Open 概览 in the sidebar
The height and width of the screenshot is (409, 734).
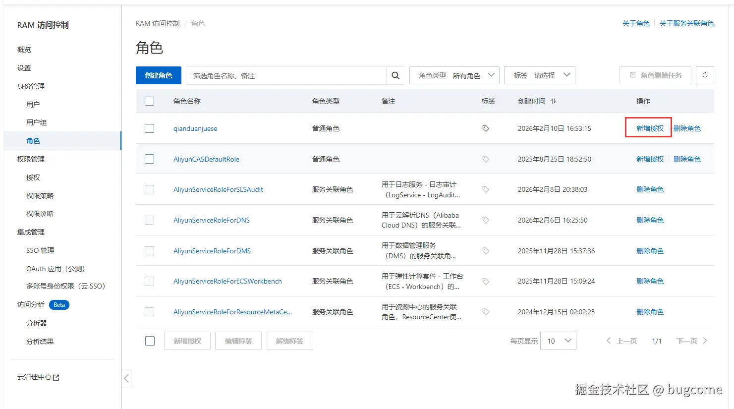[24, 50]
